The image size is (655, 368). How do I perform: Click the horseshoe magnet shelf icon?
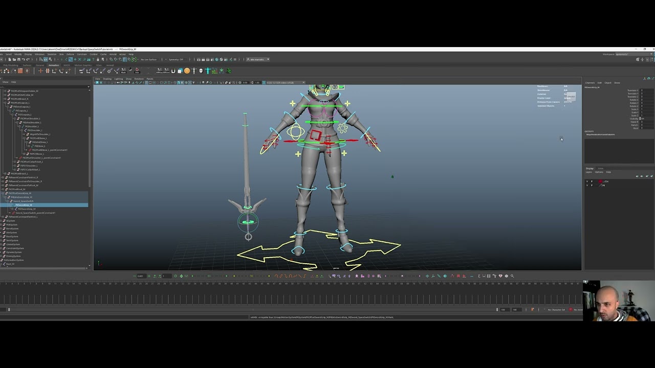173,71
